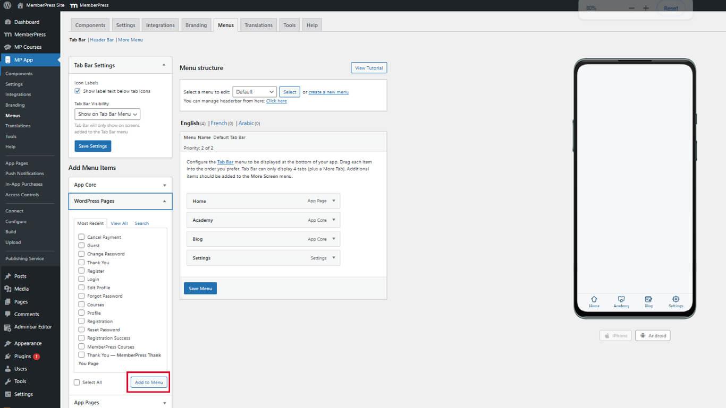The image size is (726, 408).
Task: Follow the create a new menu link
Action: tap(328, 91)
